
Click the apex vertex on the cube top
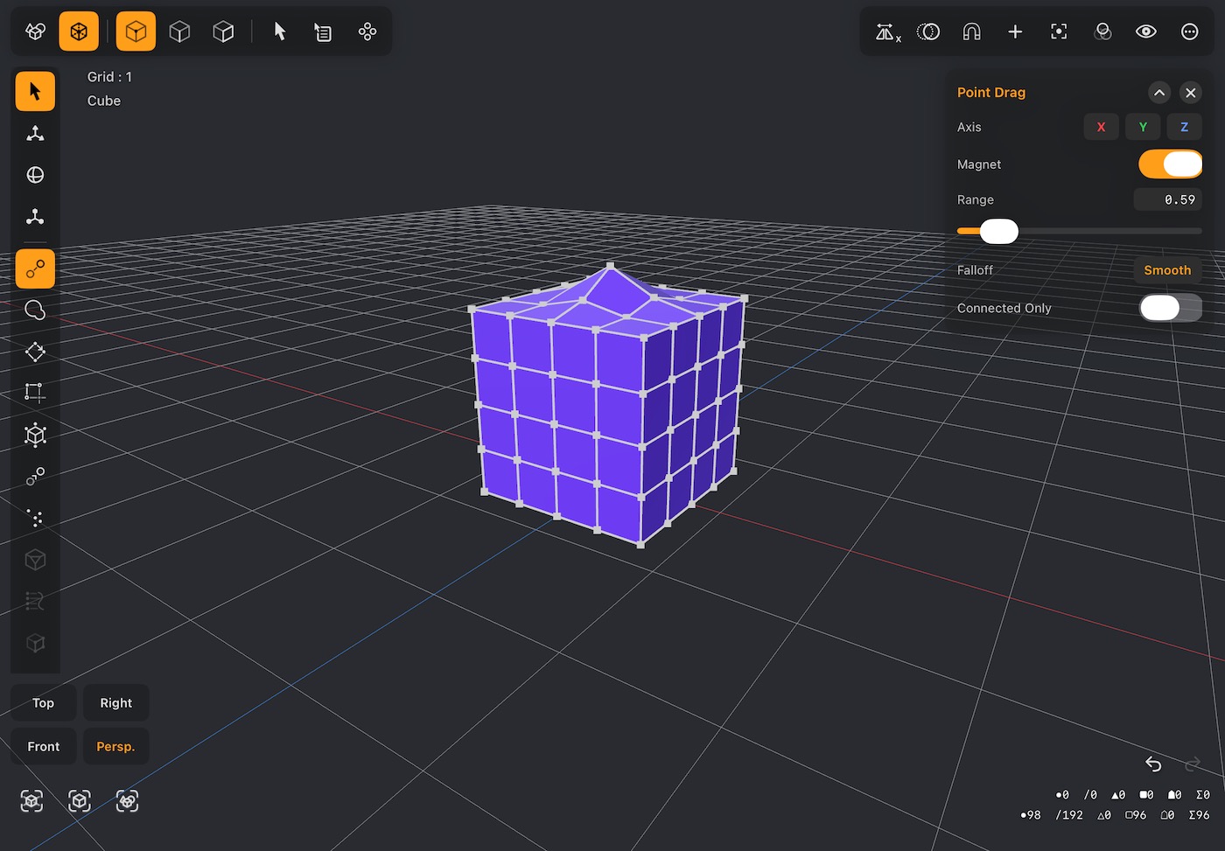coord(611,266)
